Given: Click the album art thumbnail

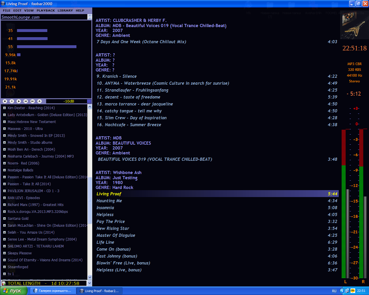Looking at the screenshot, I should [354, 25].
